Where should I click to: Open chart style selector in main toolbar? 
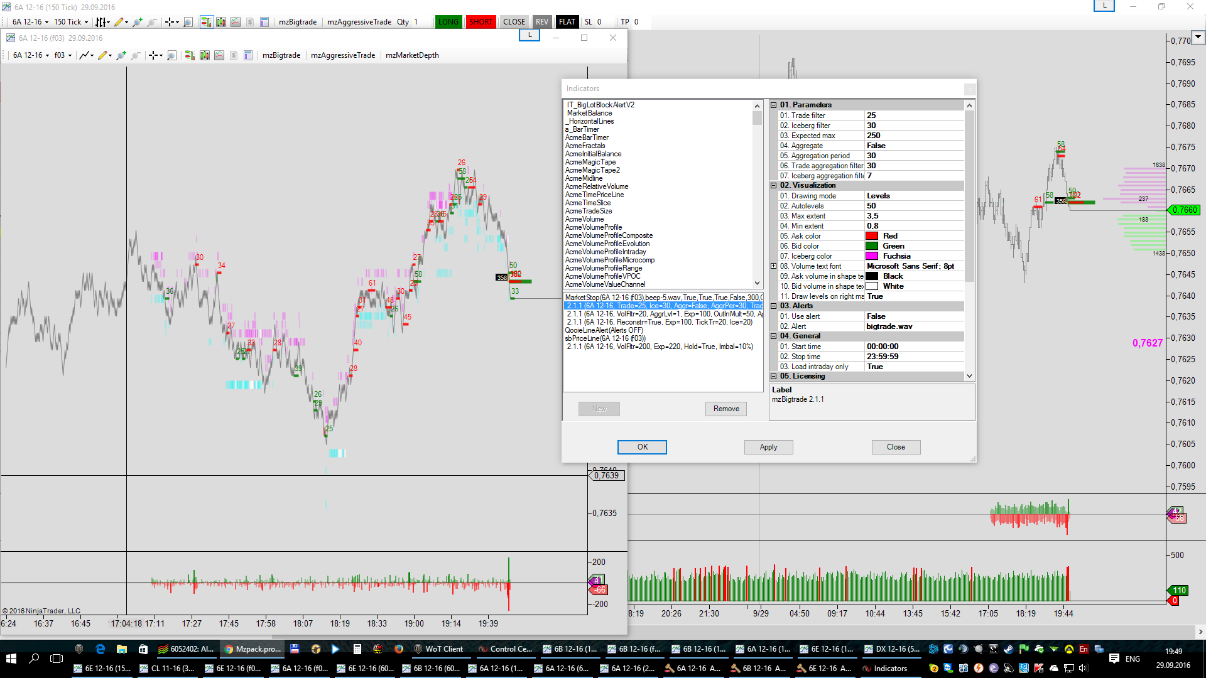click(x=102, y=22)
